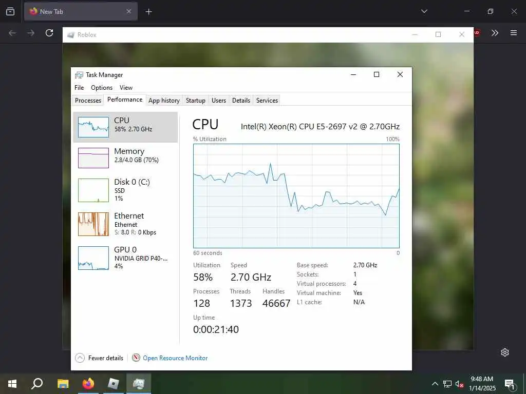Click the Roblox taskbar icon
The width and height of the screenshot is (526, 394).
(x=114, y=384)
